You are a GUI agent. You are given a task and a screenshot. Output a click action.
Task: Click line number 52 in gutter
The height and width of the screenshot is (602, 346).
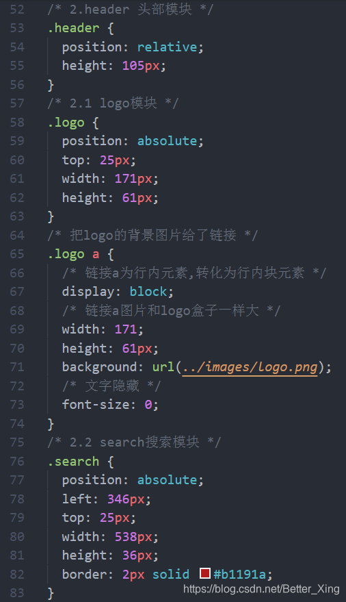click(17, 9)
